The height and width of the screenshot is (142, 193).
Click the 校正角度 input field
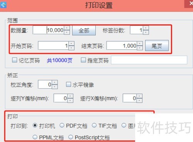tap(45, 84)
